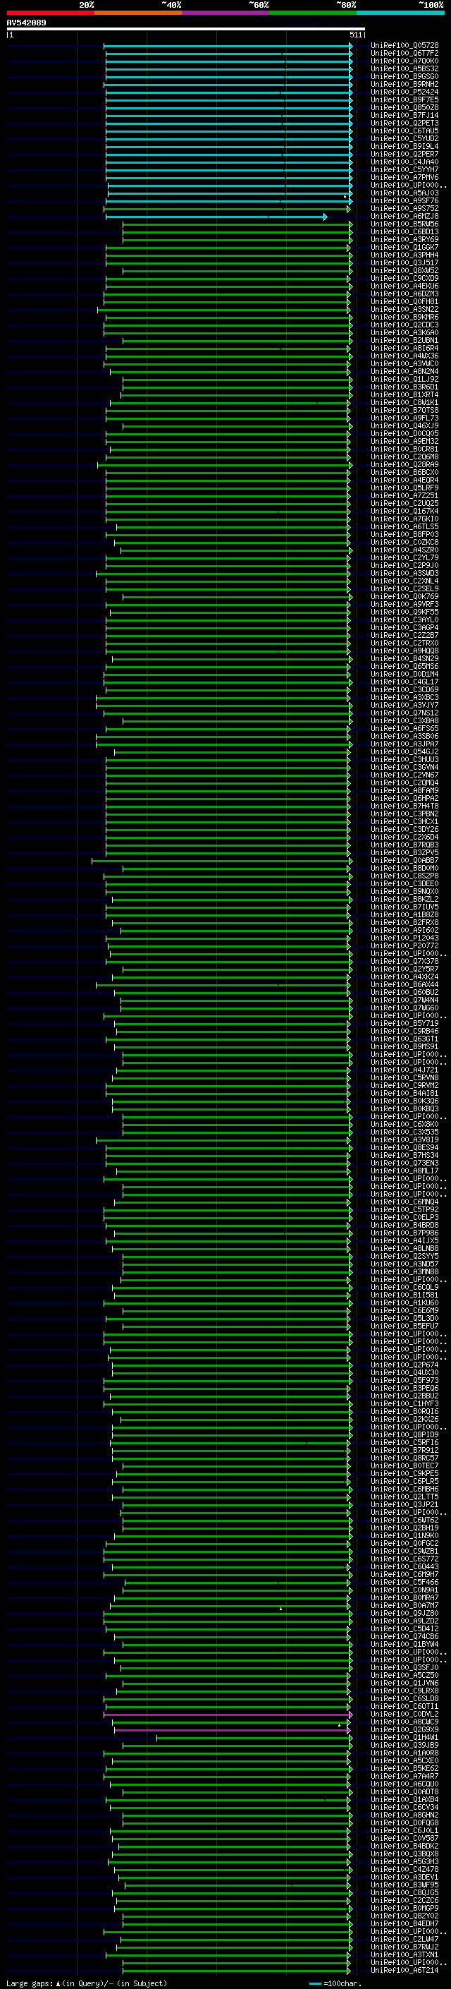Open hit UniRef100_B8FP03
The image size is (451, 1989).
pos(404,534)
